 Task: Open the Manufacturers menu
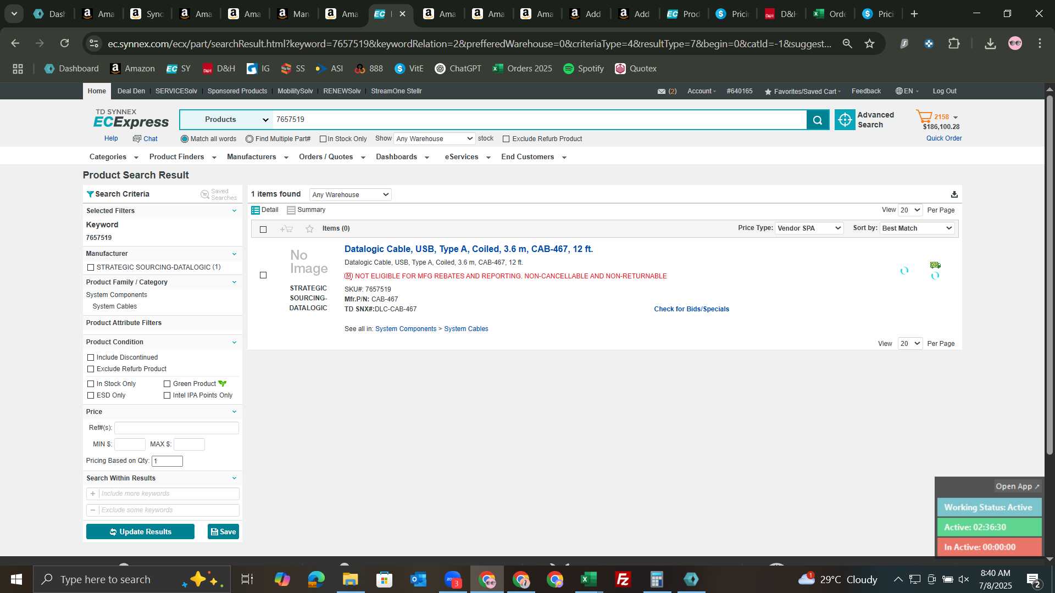pyautogui.click(x=257, y=157)
